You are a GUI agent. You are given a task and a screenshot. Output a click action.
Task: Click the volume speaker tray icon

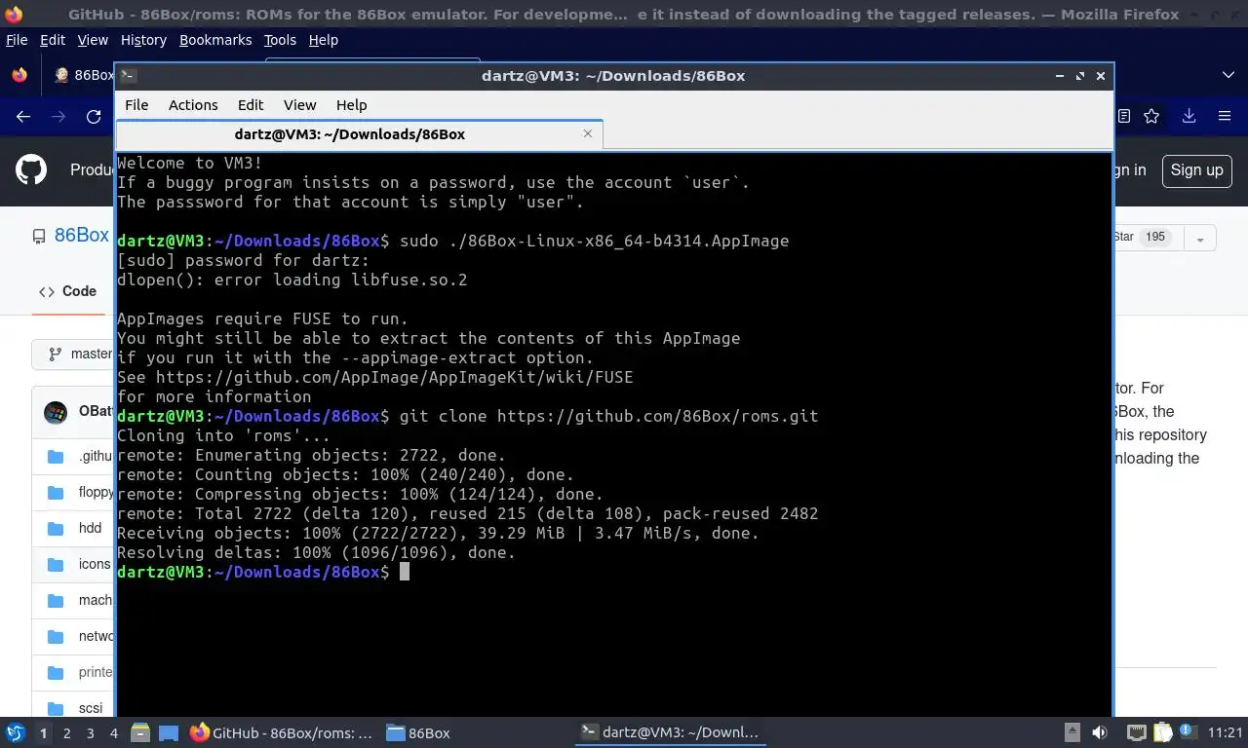pyautogui.click(x=1100, y=732)
